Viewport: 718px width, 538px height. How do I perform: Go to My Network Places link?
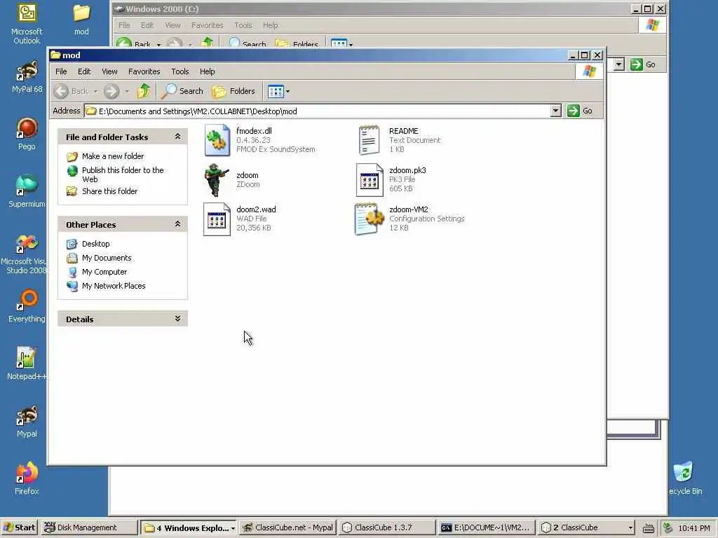pyautogui.click(x=114, y=286)
